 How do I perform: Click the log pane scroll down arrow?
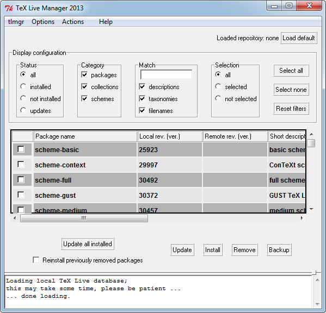pos(317,304)
